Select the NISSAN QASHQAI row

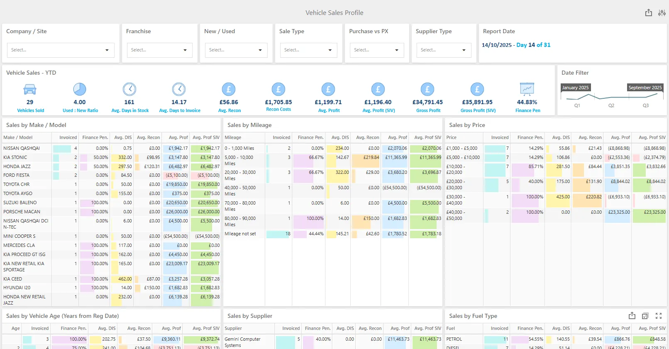(x=111, y=148)
